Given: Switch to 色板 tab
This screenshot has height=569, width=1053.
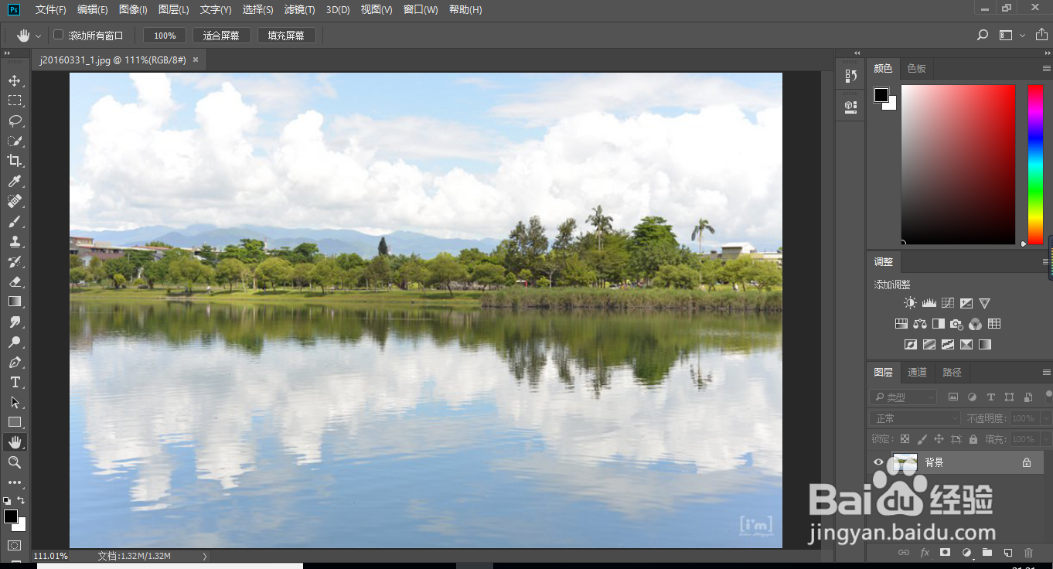Looking at the screenshot, I should [916, 69].
